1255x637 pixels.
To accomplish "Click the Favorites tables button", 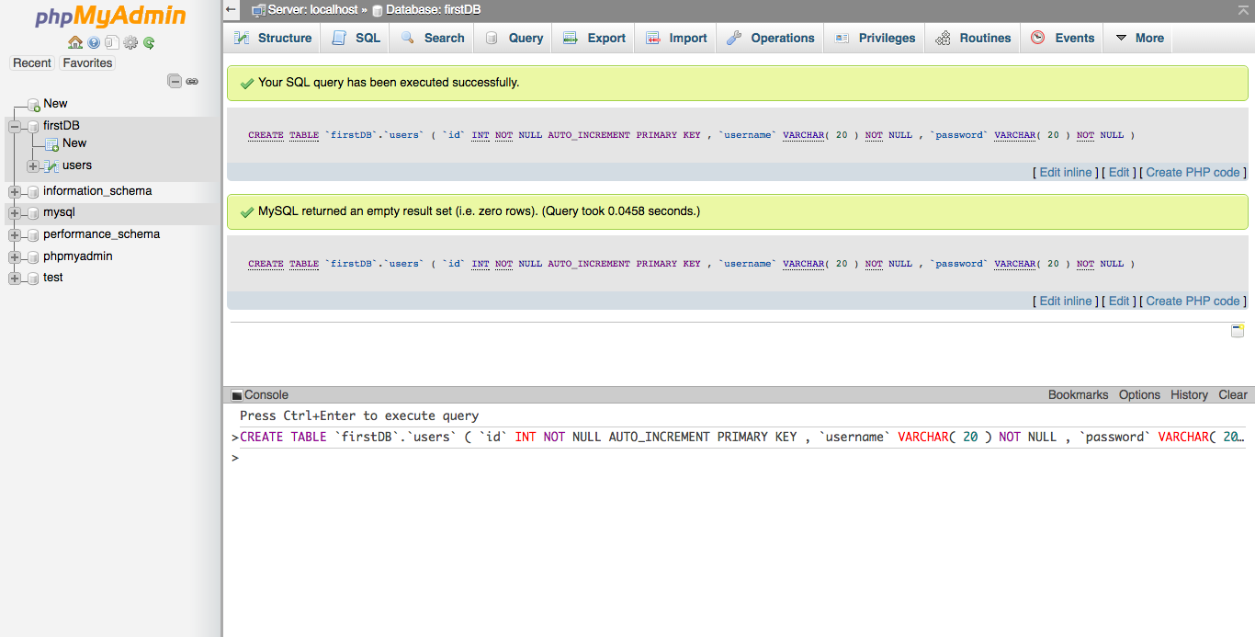I will click(87, 63).
